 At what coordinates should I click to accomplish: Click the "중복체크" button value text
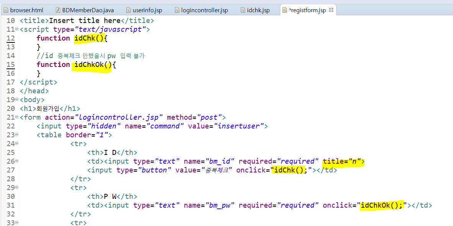[x=218, y=170]
